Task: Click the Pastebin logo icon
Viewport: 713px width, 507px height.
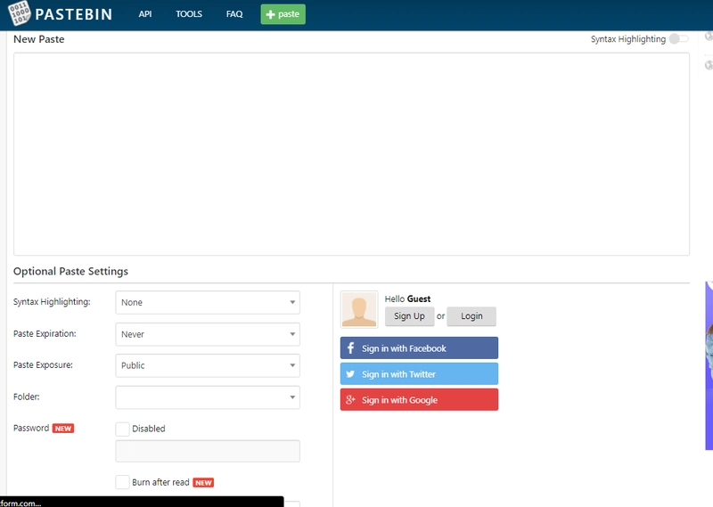Action: pyautogui.click(x=18, y=14)
